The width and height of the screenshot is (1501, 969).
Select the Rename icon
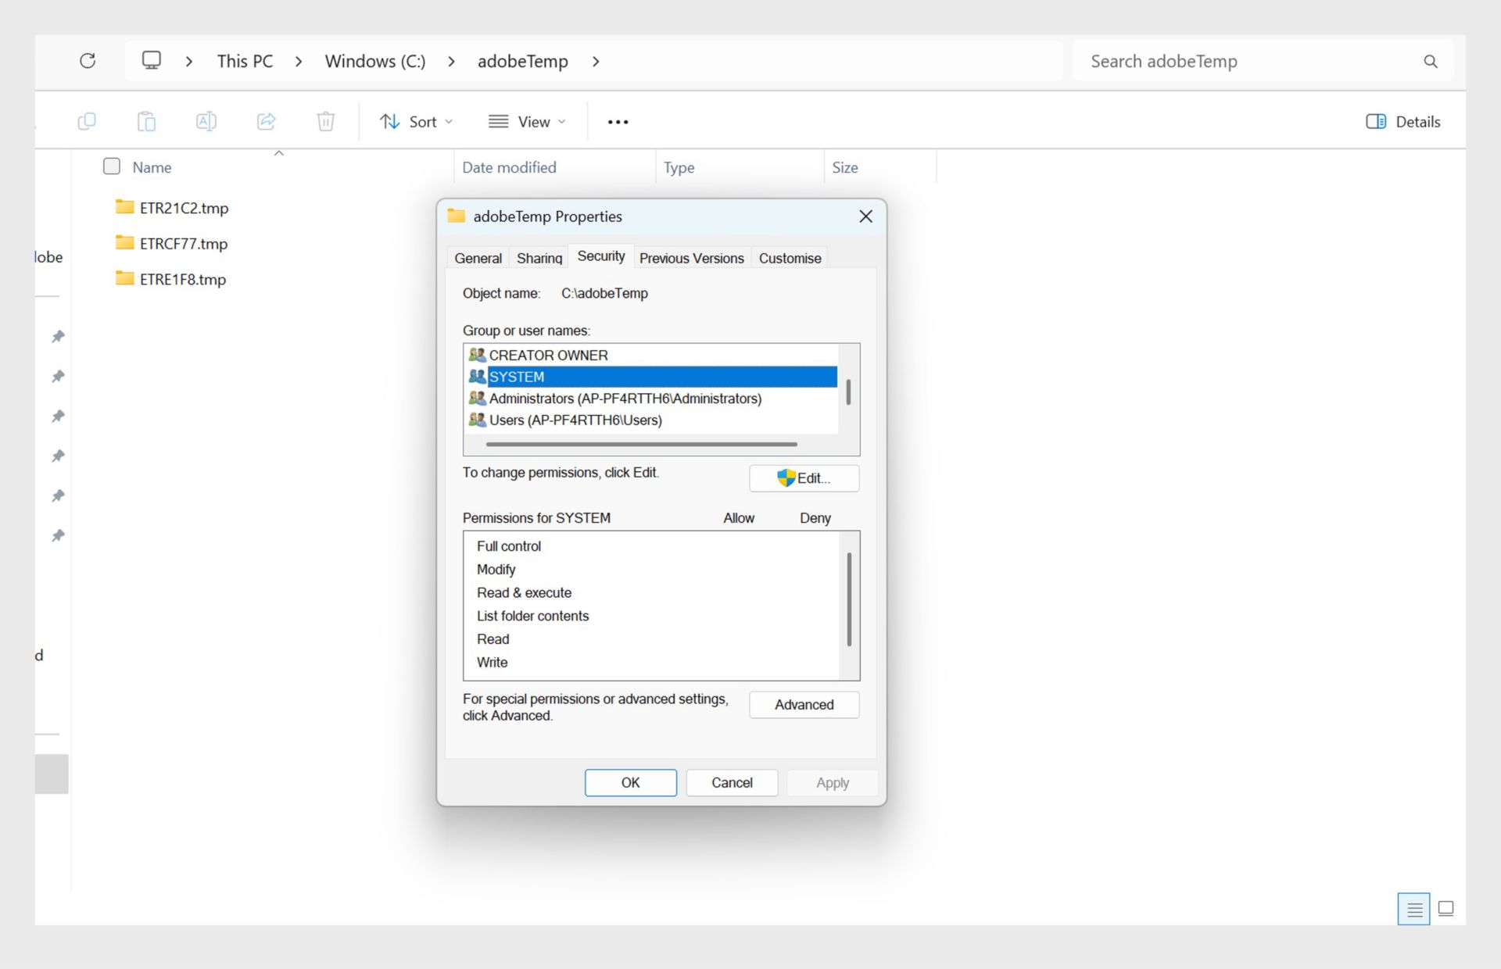tap(206, 121)
